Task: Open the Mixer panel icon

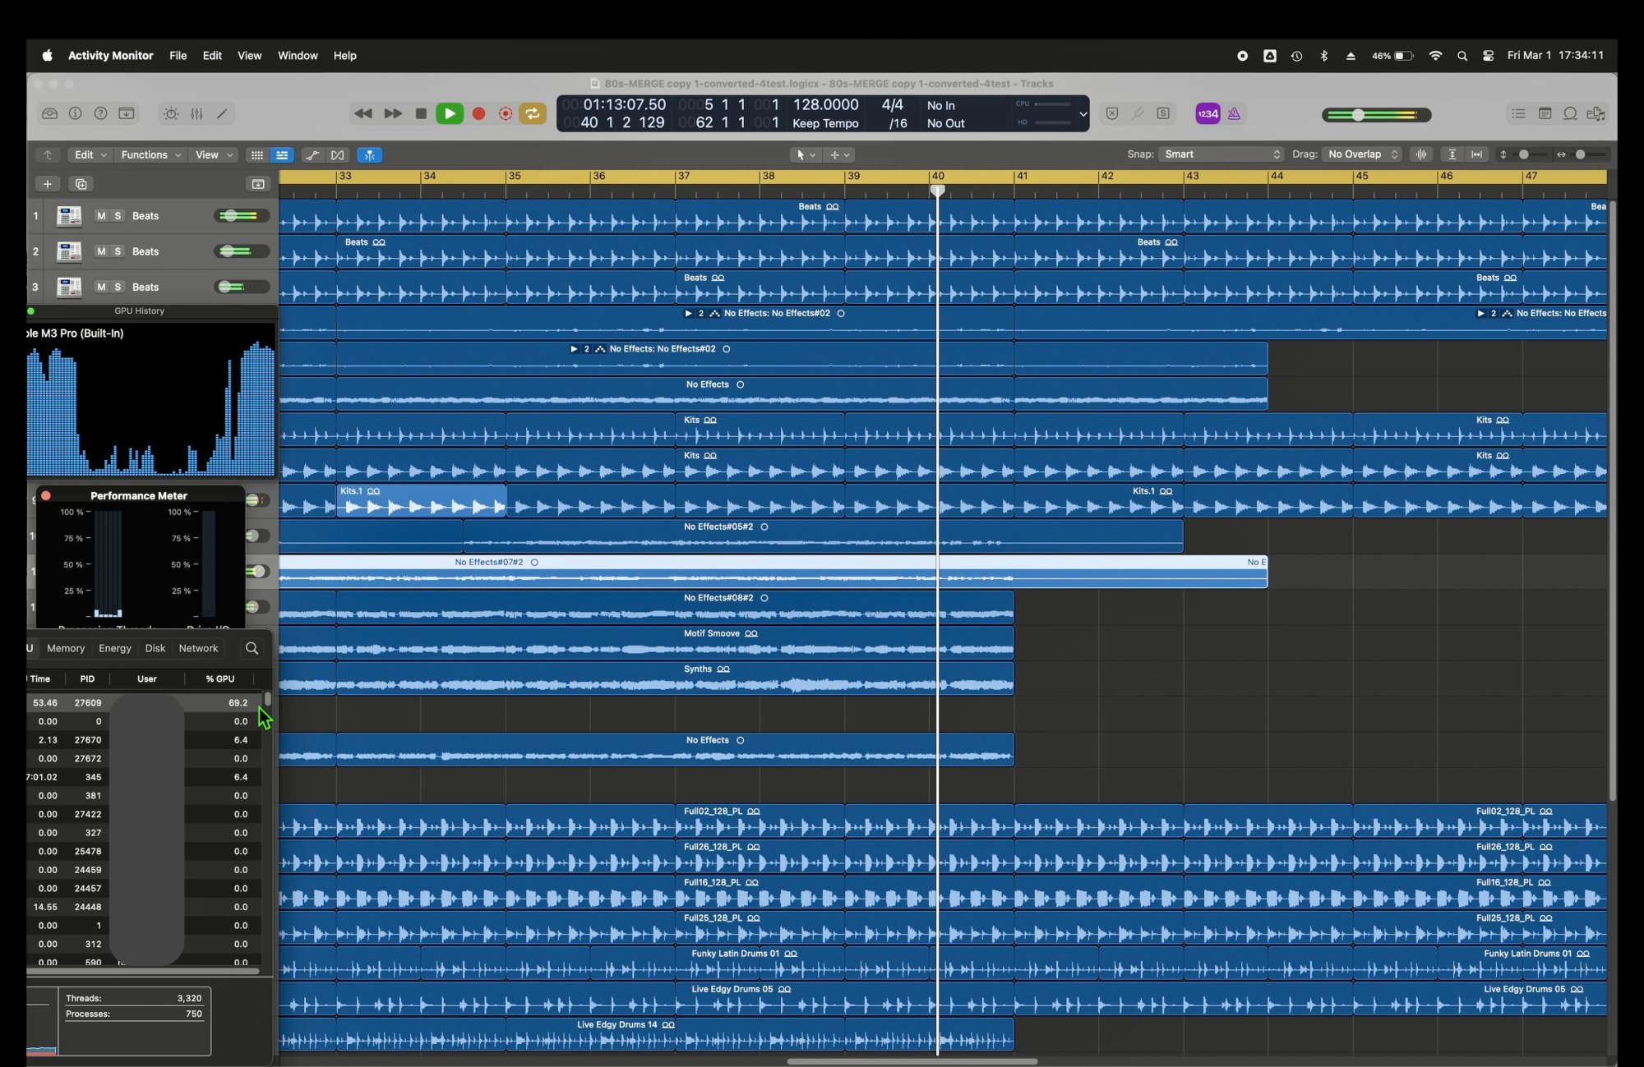Action: tap(196, 114)
